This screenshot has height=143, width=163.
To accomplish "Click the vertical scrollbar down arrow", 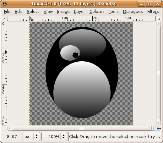I will (x=158, y=123).
